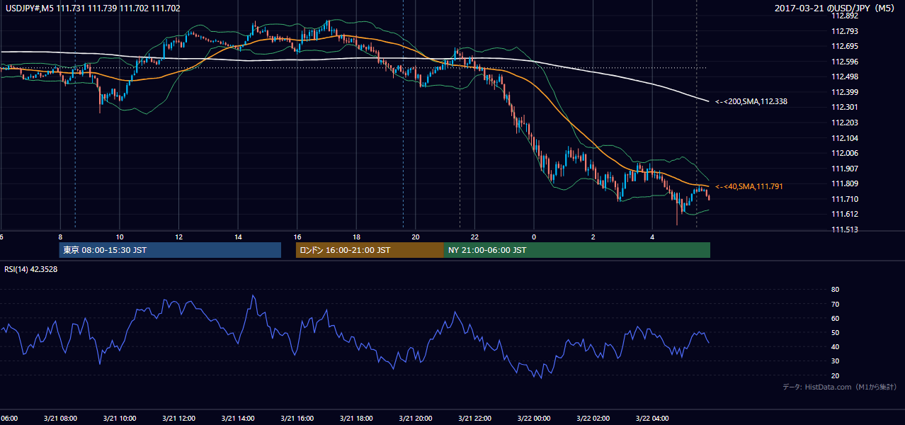905x425 pixels.
Task: Click price axis value 111.809
Action: (844, 183)
